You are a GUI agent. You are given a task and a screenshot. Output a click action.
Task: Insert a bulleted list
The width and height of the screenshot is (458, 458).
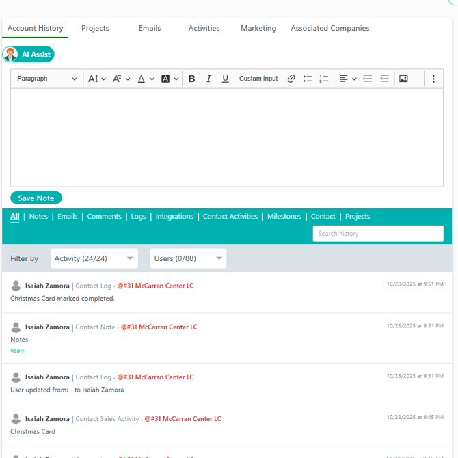tap(308, 79)
